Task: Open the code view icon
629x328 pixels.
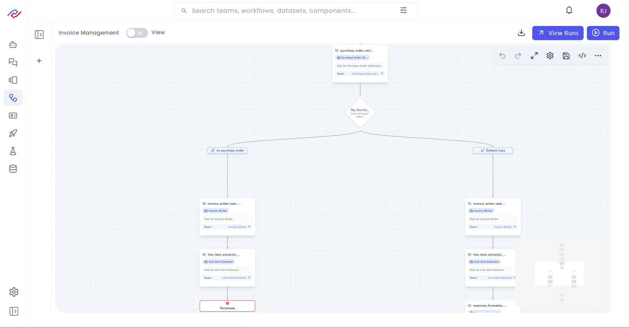Action: (582, 56)
